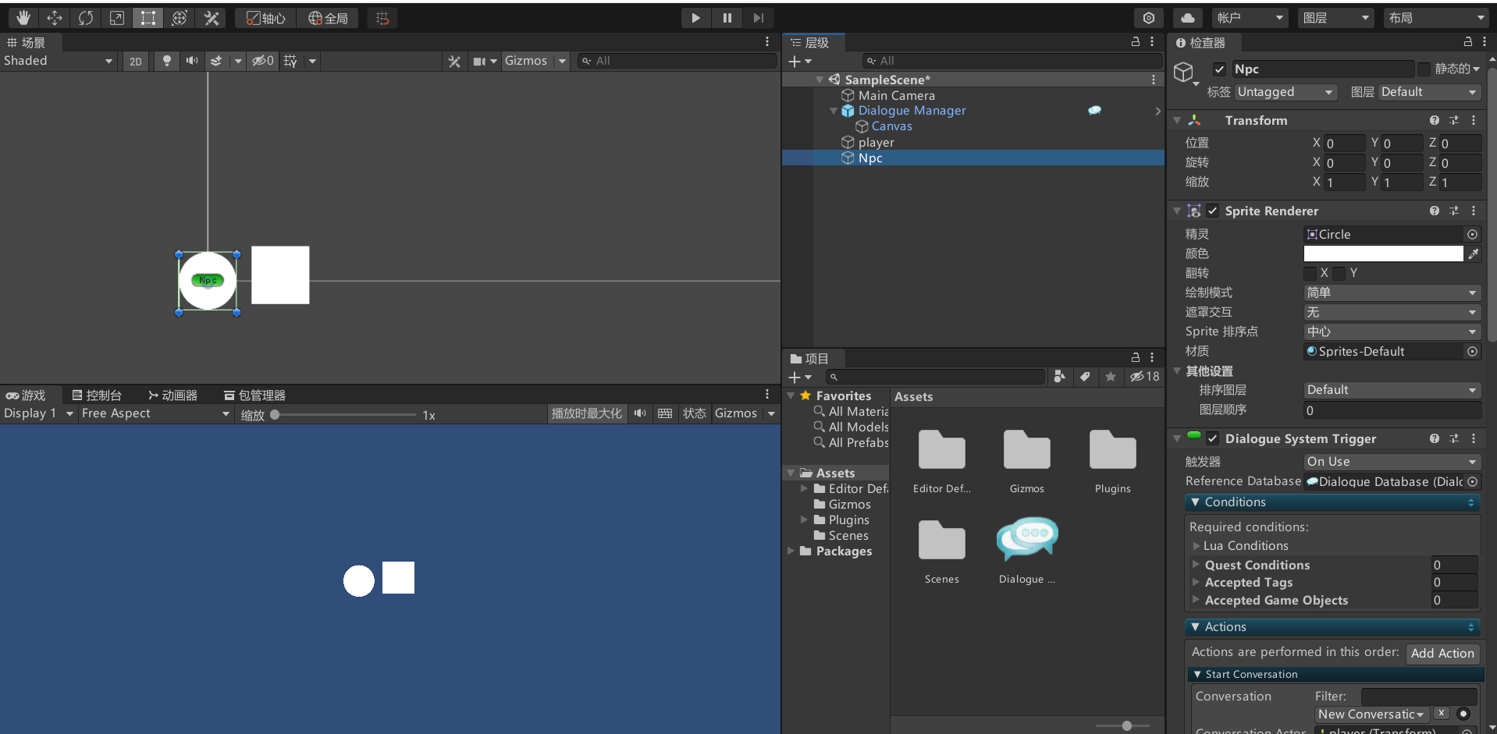Open scene component tools icon

(x=454, y=61)
